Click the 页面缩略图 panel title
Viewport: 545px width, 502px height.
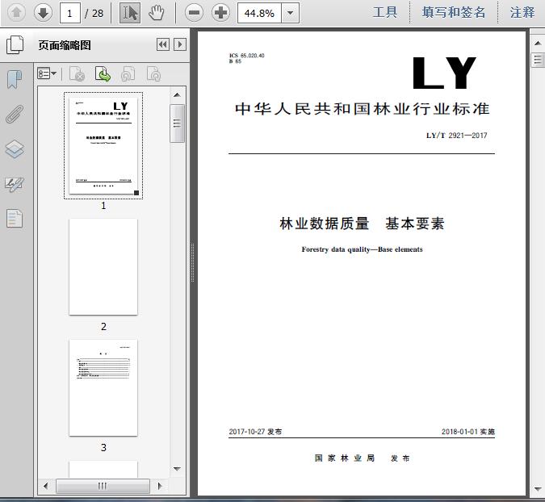point(65,45)
